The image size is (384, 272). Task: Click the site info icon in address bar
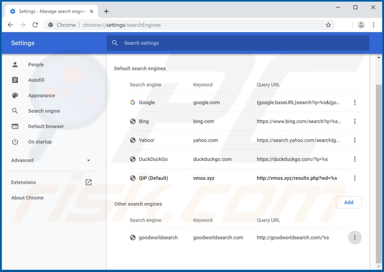click(x=51, y=25)
